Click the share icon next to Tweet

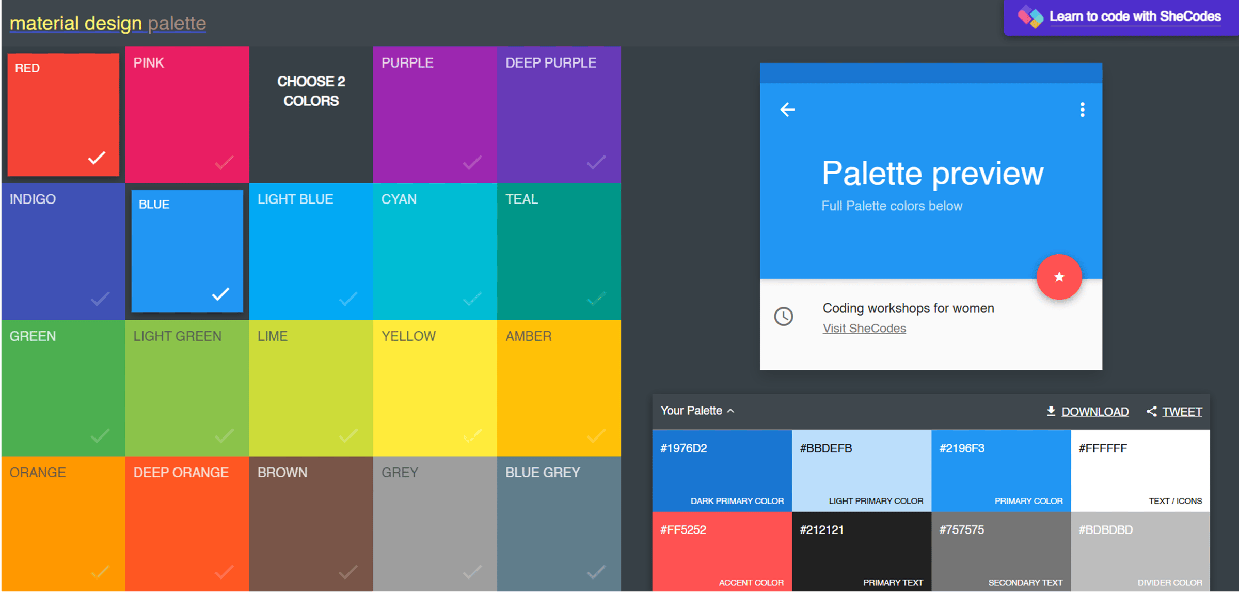pos(1151,411)
